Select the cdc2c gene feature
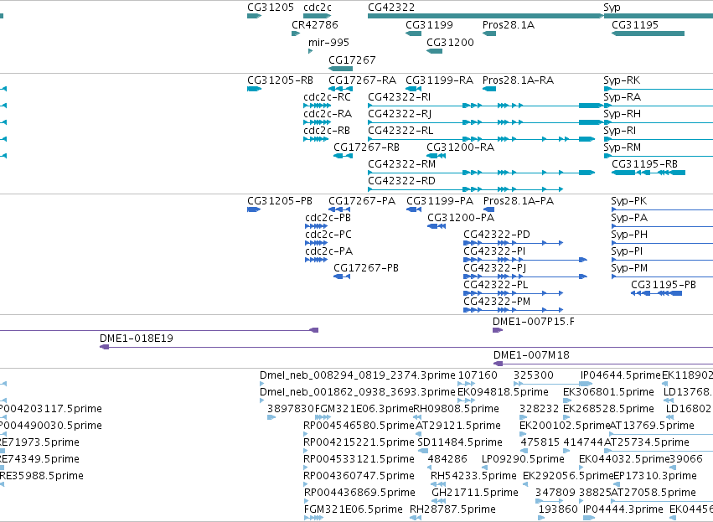713x522 pixels. click(317, 16)
